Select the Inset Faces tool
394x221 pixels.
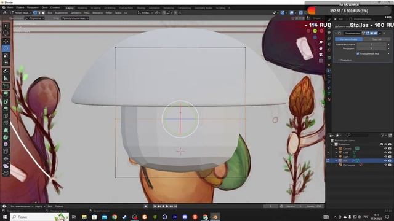click(6, 101)
